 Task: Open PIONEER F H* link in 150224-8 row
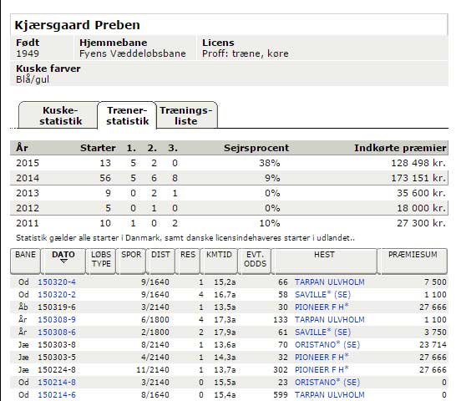322,369
